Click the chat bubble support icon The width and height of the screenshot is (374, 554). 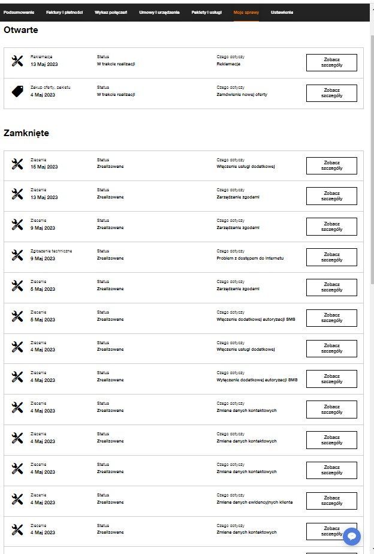[352, 536]
